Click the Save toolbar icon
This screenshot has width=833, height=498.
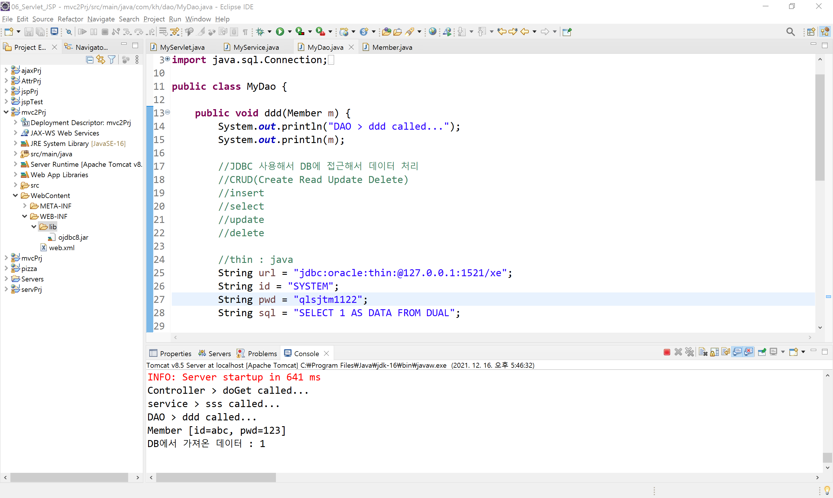[x=29, y=32]
